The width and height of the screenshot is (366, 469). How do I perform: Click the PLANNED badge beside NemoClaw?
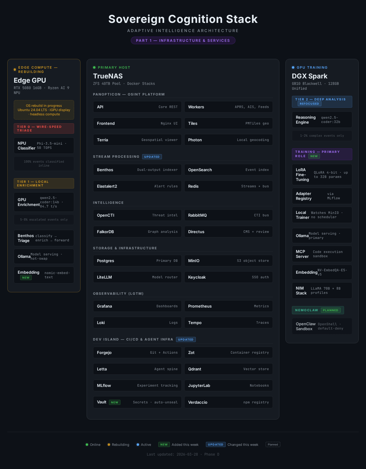[x=331, y=310]
